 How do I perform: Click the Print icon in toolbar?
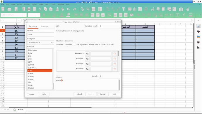pos(29,9)
